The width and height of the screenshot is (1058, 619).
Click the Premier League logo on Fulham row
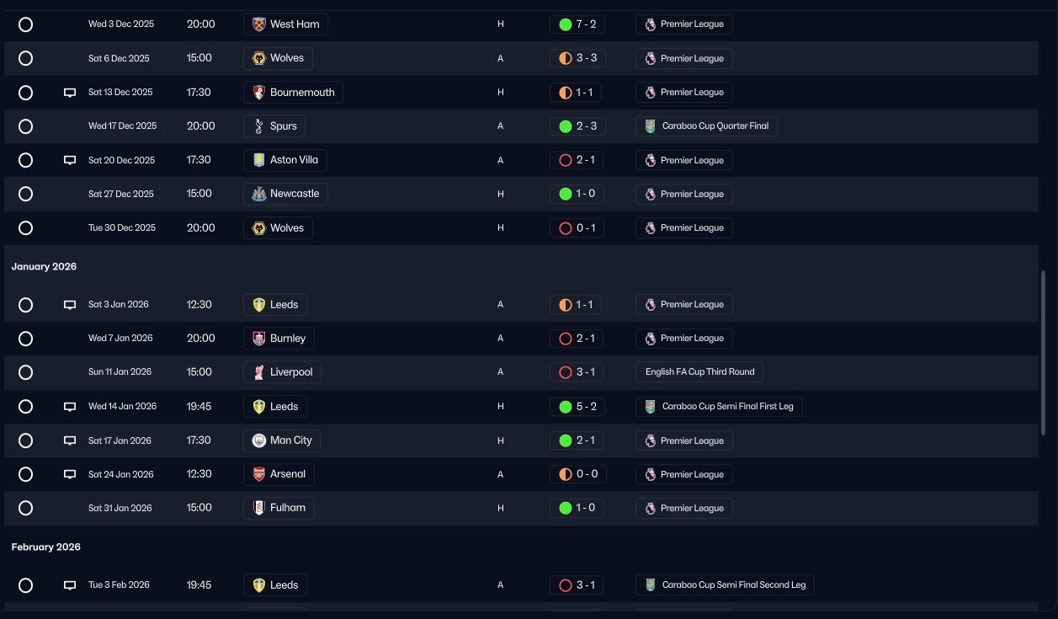[650, 508]
